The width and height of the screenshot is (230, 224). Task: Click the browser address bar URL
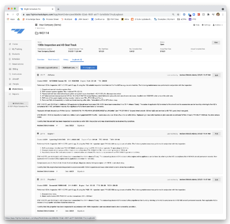75,15
